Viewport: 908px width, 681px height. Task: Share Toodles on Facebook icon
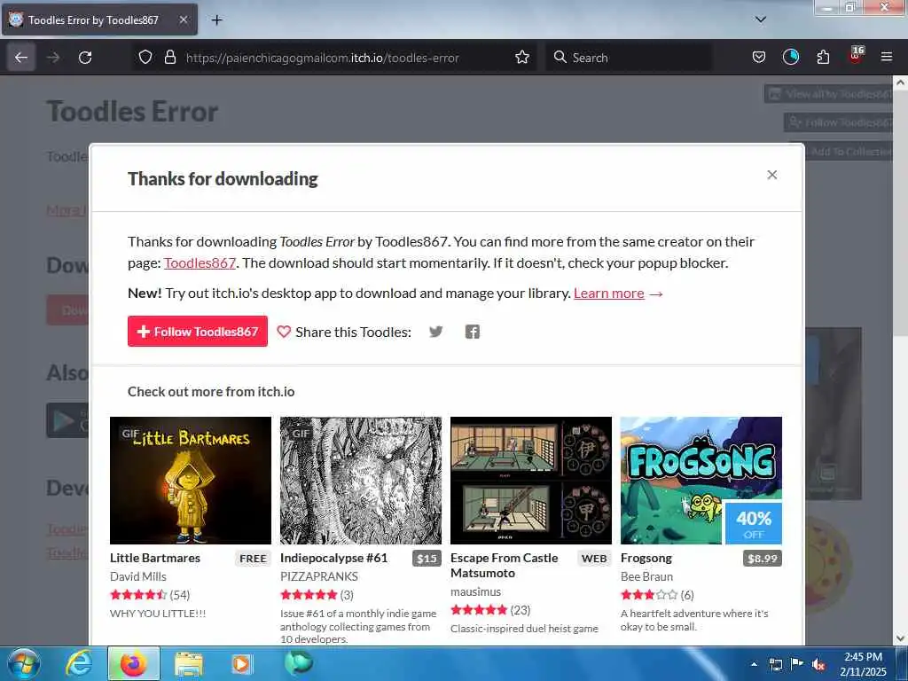(x=472, y=332)
